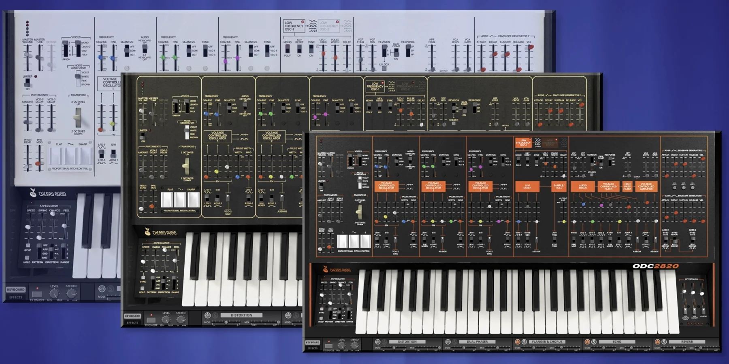Screen dimensions: 729x364
Task: Click the Cherry Audio logo icon
Action: pos(326,269)
